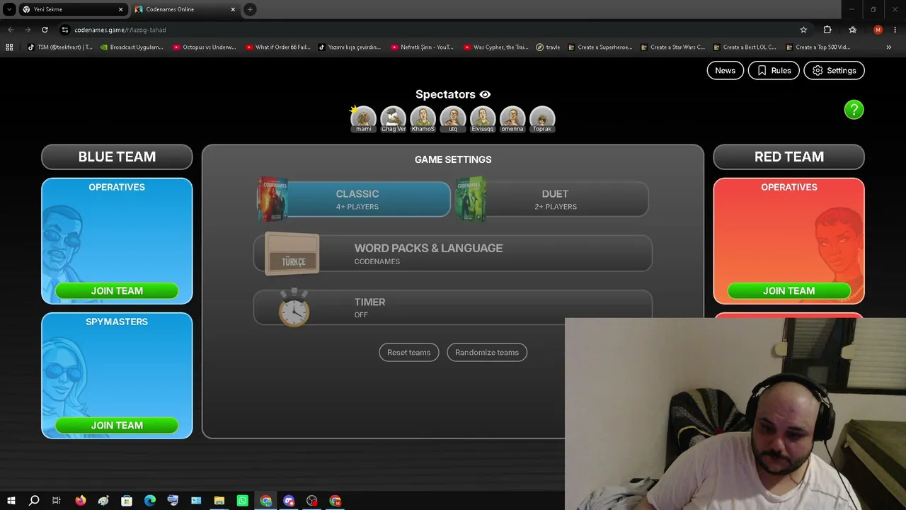The image size is (906, 510).
Task: Open the What if Order 66 Fail... bookmark
Action: (x=278, y=47)
